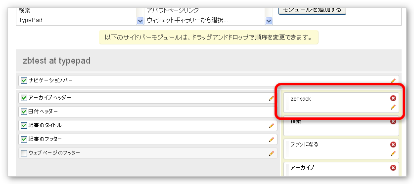The image size is (414, 184).
Task: Choose アバウトページリンク in the list
Action: coord(173,10)
